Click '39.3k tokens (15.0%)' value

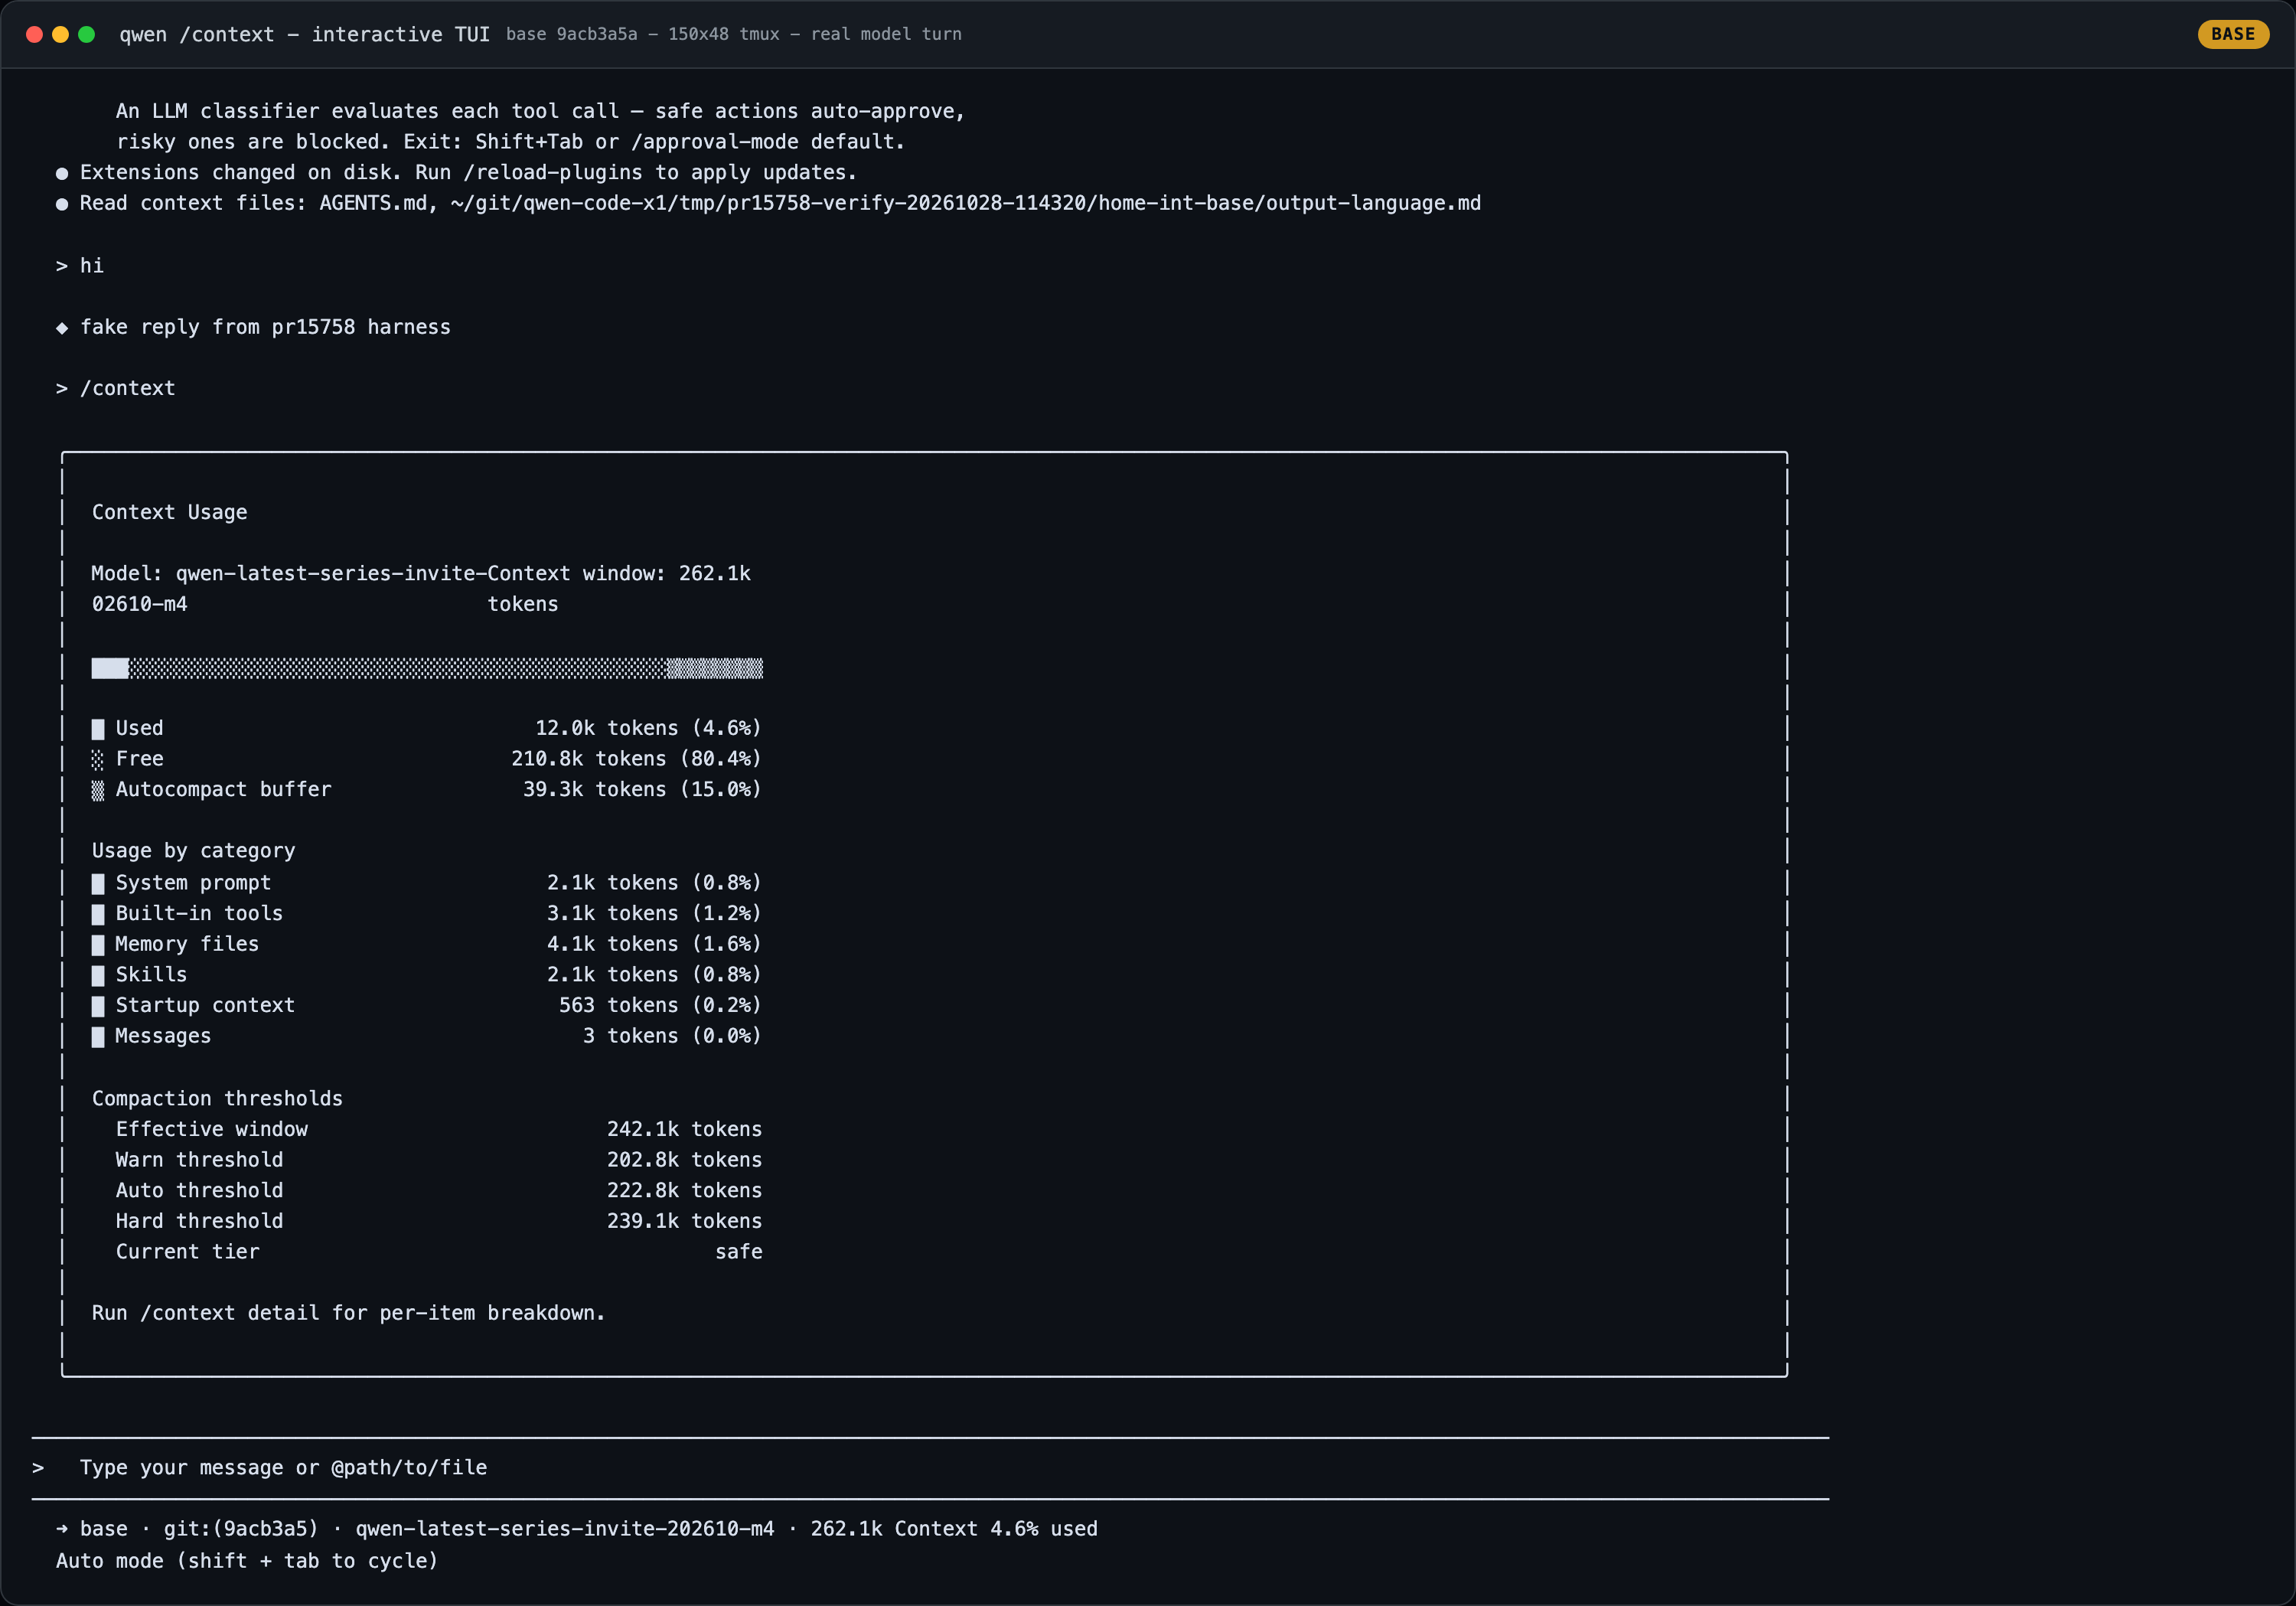click(x=643, y=789)
